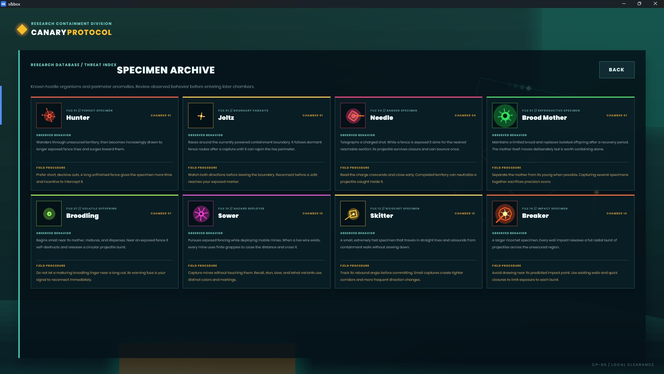Click CHAMBER 01 label on Hunter card
Viewport: 664px width, 374px height.
pyautogui.click(x=161, y=115)
